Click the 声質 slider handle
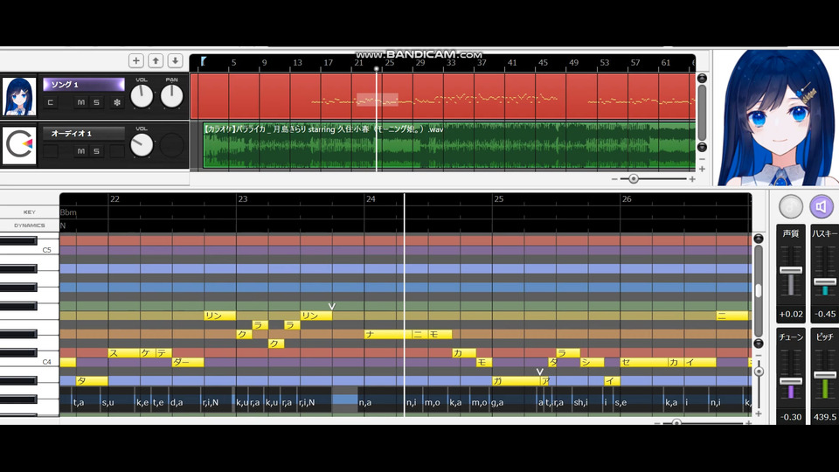Viewport: 839px width, 472px height. pyautogui.click(x=791, y=270)
